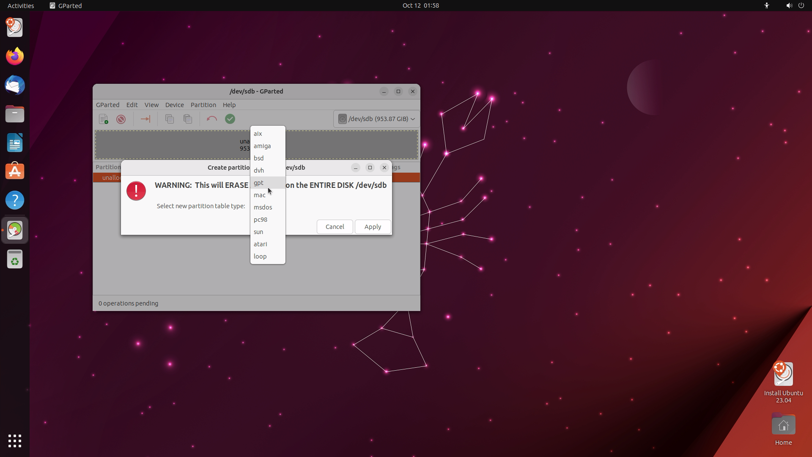Close the GParted main window

pyautogui.click(x=413, y=91)
